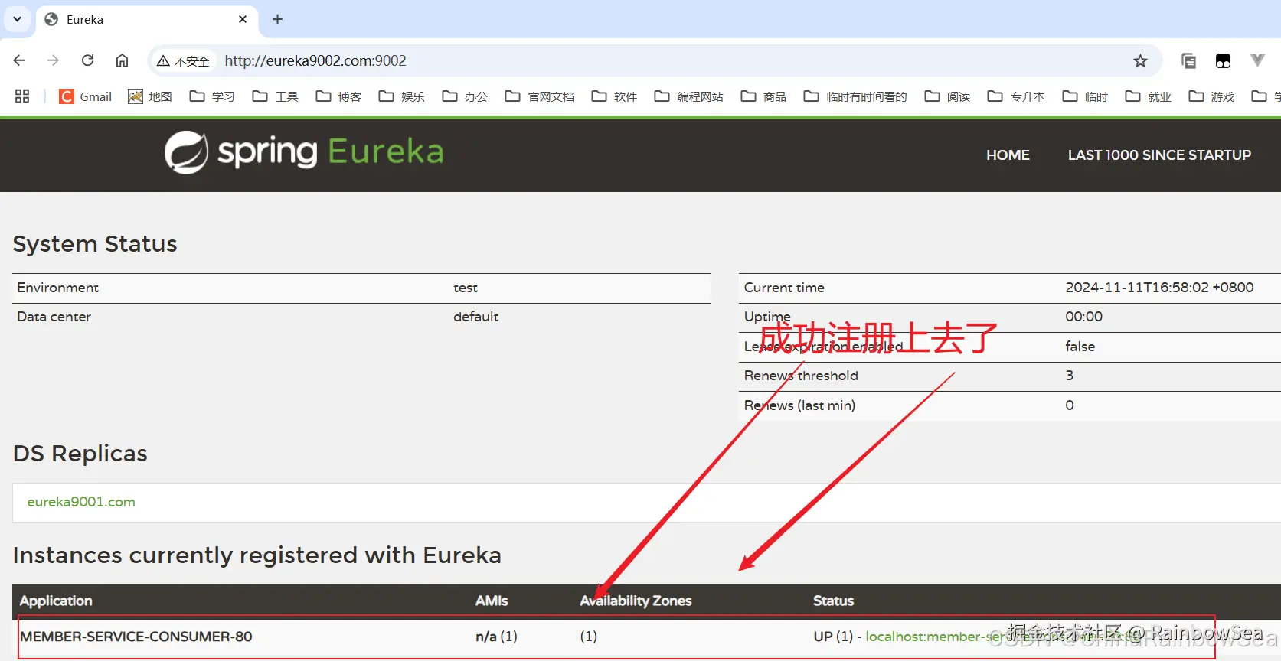Screen dimensions: 1281x661
Task: Select the Current time value
Action: [1159, 288]
